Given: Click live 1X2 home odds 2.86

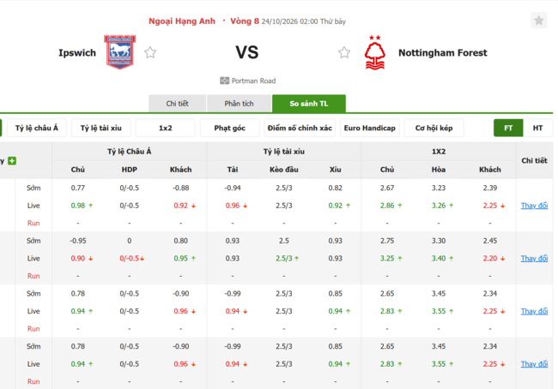Looking at the screenshot, I should (387, 206).
